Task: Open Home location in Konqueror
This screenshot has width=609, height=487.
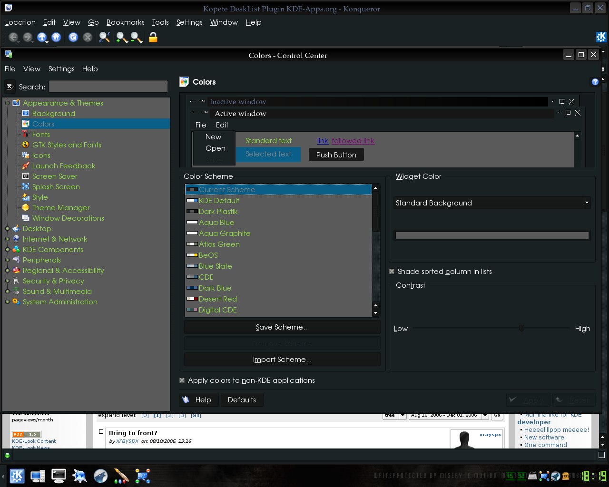Action: [56, 37]
